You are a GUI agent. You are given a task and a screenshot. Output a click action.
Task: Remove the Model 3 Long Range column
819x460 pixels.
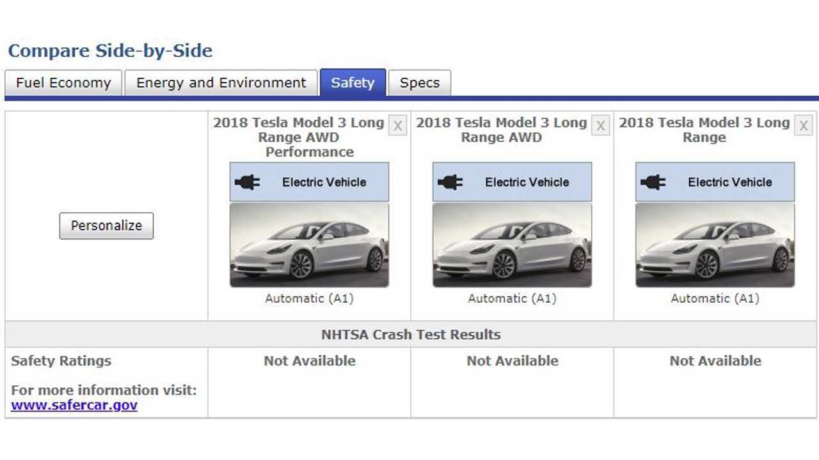[x=804, y=125]
